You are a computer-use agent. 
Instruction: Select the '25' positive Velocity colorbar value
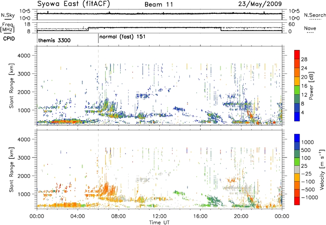[x=304, y=166]
